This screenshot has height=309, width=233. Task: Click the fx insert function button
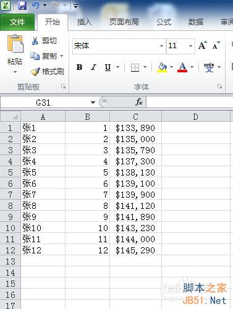tap(139, 102)
